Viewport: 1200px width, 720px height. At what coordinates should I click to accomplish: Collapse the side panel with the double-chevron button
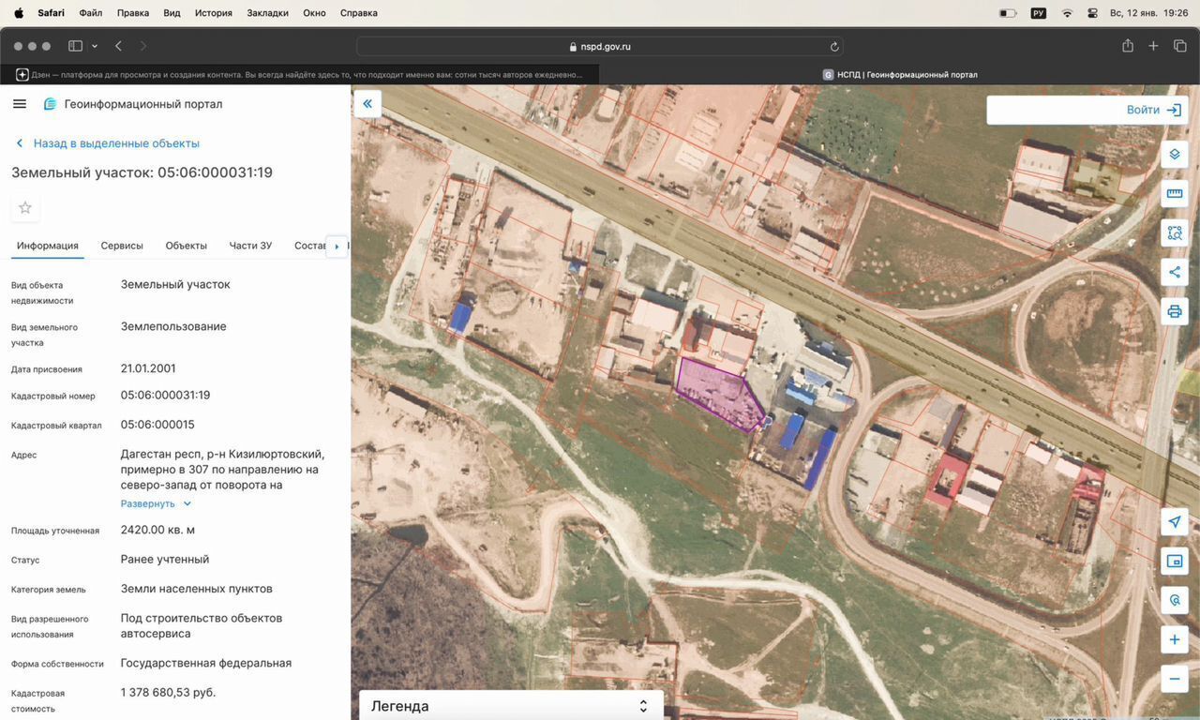[367, 104]
